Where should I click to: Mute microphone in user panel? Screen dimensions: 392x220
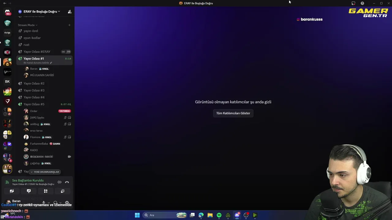tap(44, 203)
